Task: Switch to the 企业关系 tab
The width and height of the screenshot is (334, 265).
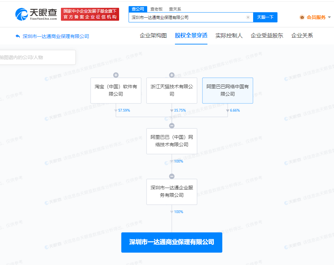Action: pos(302,35)
